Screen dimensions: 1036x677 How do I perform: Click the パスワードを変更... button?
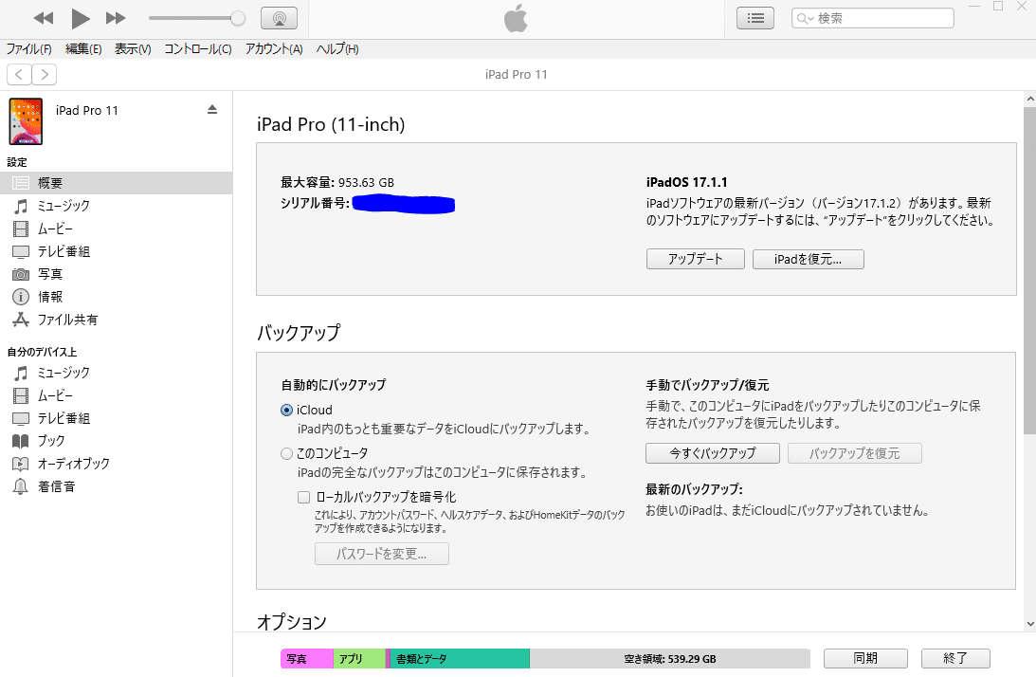click(x=382, y=554)
